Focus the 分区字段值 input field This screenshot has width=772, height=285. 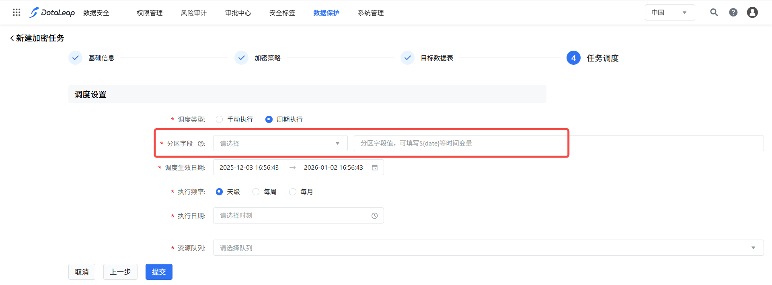[558, 143]
